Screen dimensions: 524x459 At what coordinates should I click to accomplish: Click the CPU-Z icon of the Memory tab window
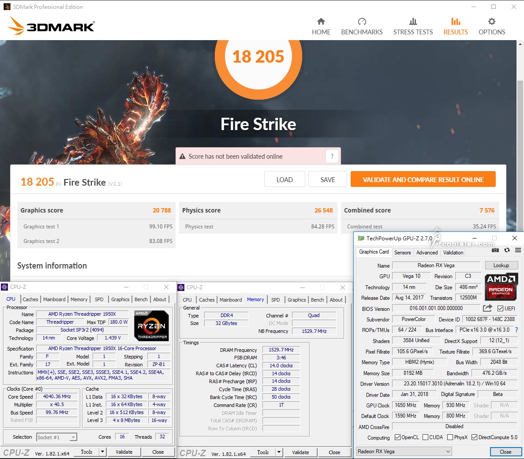[x=181, y=287]
